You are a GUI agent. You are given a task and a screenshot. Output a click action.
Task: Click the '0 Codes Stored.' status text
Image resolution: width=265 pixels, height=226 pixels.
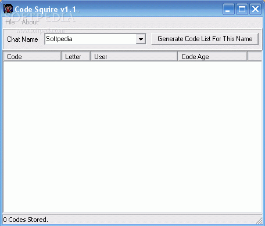(26, 220)
